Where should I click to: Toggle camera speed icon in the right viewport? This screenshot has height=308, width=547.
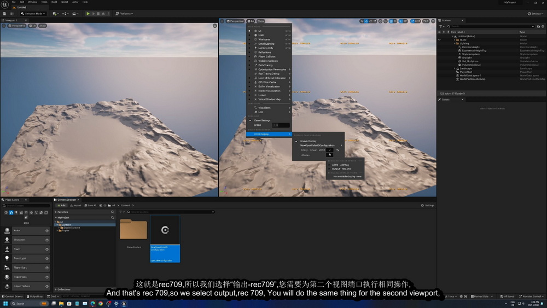pos(426,21)
